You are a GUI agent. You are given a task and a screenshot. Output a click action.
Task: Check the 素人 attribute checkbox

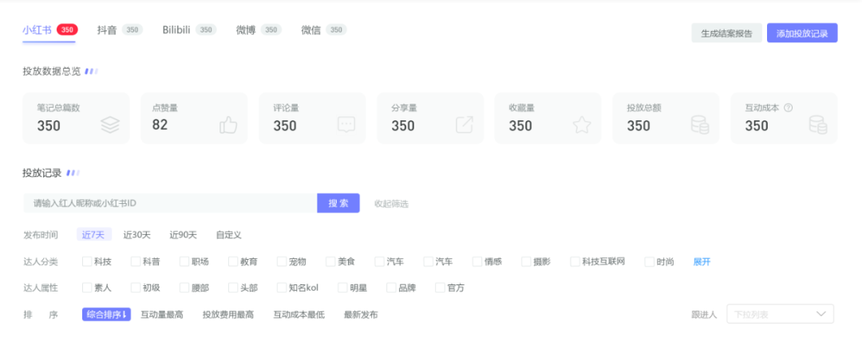click(87, 288)
